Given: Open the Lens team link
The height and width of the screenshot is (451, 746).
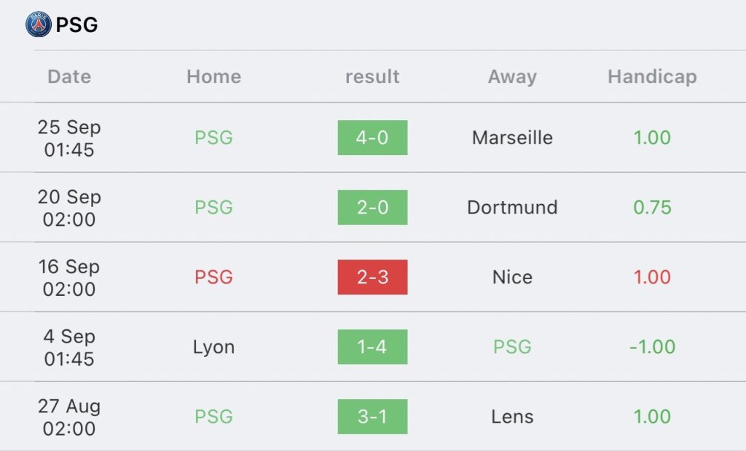Looking at the screenshot, I should click(512, 417).
